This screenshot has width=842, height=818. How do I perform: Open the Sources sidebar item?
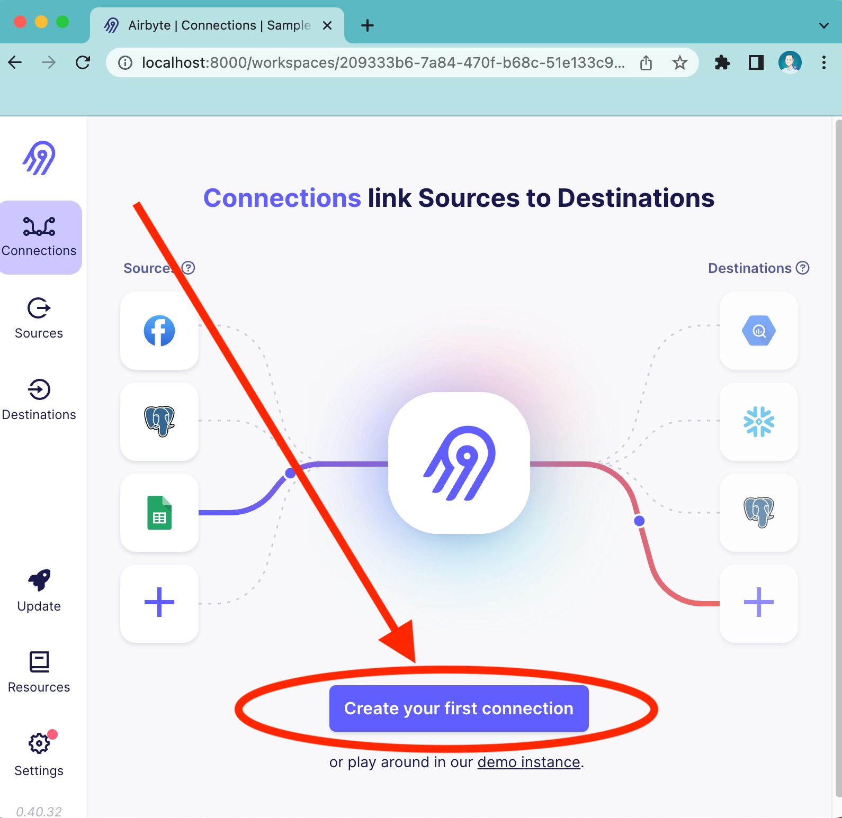(39, 319)
